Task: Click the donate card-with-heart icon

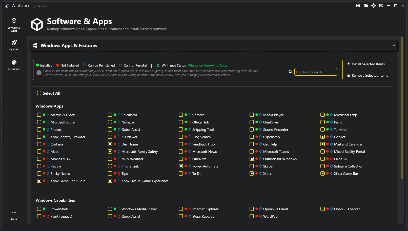Action: 381,6
